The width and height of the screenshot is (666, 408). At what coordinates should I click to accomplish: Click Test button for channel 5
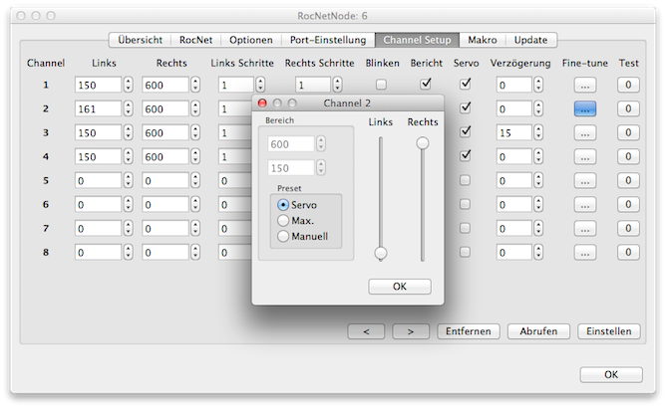628,181
